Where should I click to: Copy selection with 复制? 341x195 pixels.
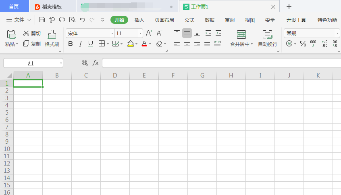[32, 44]
